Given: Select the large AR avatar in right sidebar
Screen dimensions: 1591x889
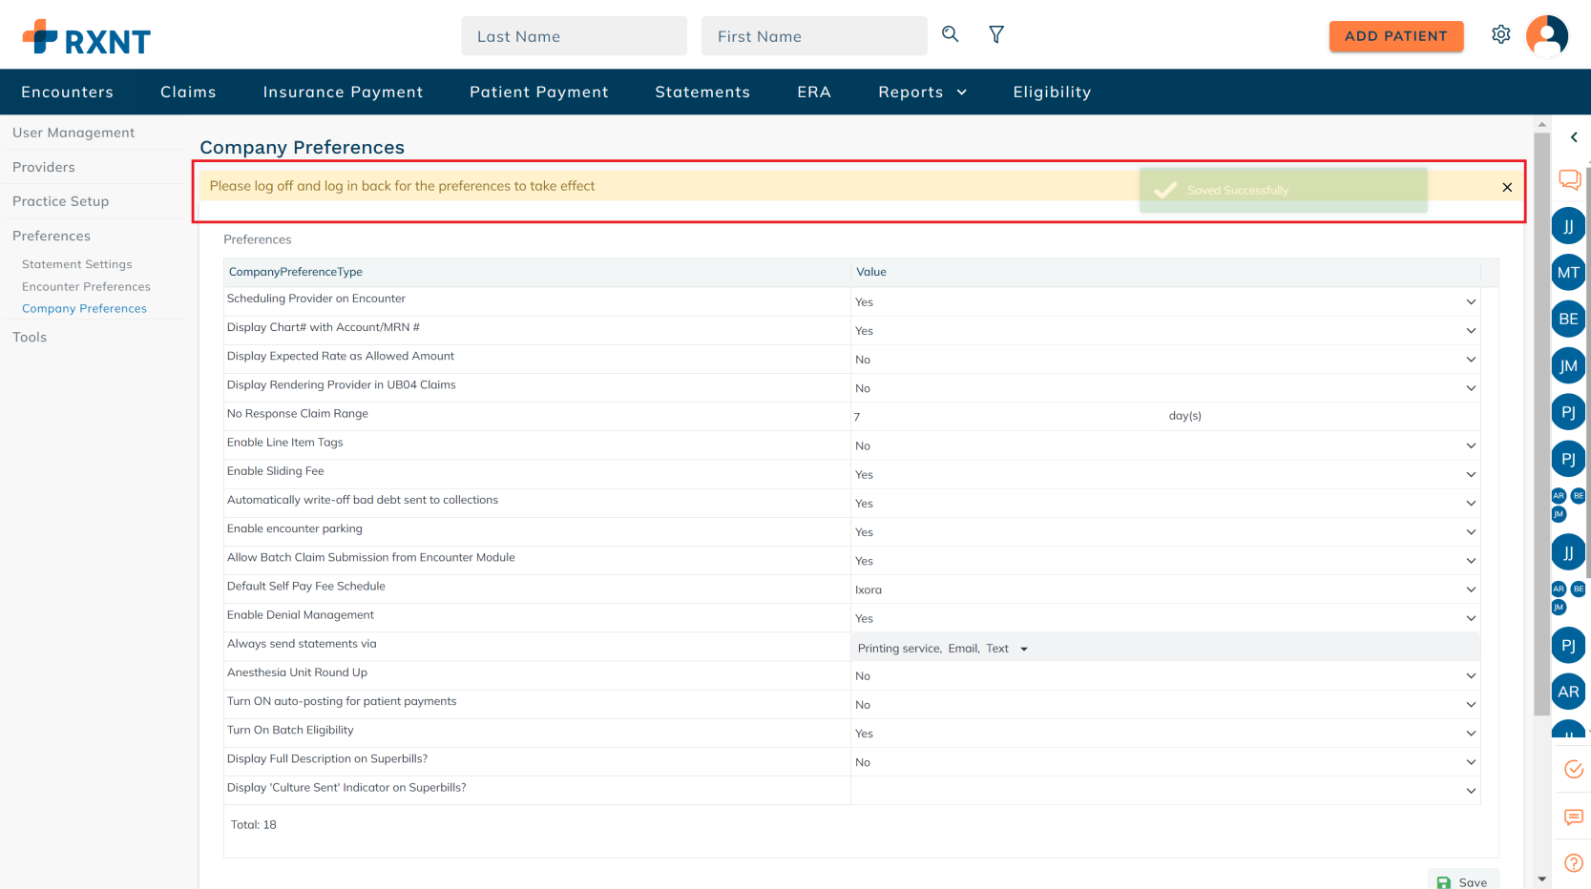Looking at the screenshot, I should coord(1568,693).
